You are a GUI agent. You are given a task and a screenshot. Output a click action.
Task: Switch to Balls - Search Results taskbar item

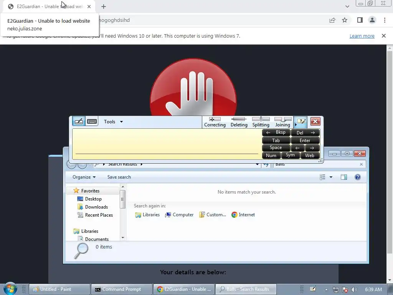click(246, 289)
